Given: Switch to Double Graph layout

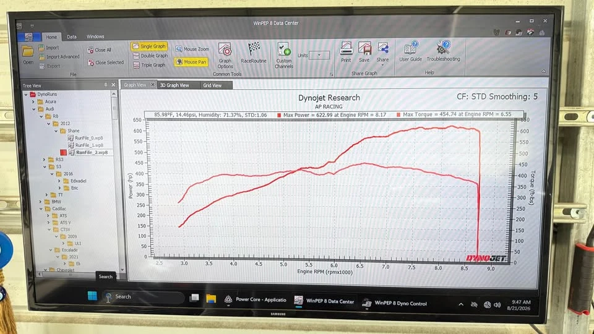Looking at the screenshot, I should point(150,56).
